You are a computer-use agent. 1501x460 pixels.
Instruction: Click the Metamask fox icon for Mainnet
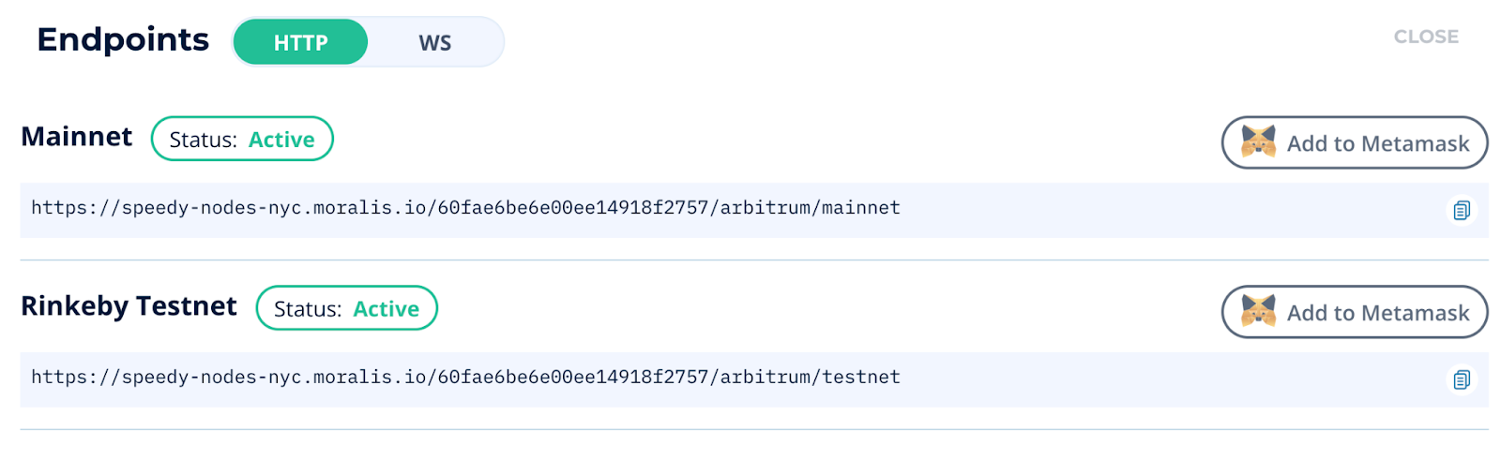pos(1258,141)
